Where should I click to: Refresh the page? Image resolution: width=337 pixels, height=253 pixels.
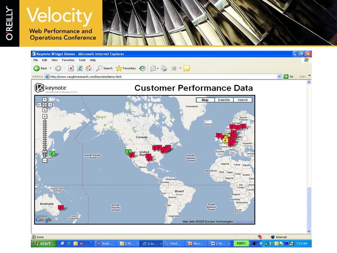point(80,68)
